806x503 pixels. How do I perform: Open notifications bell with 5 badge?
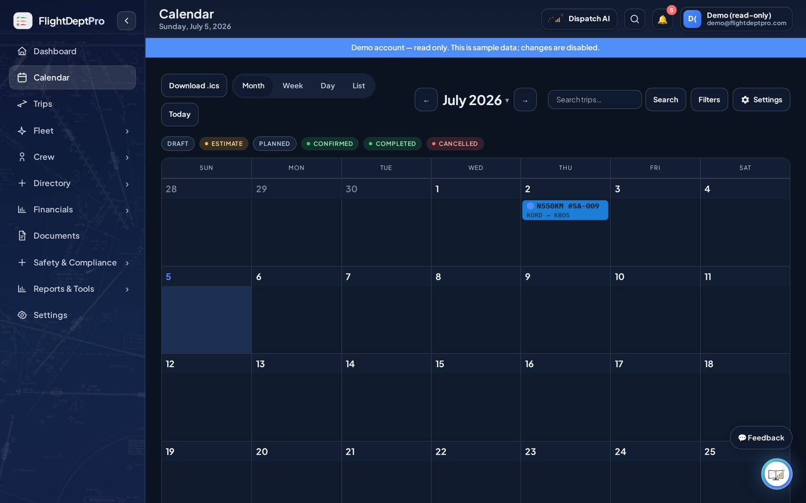662,19
